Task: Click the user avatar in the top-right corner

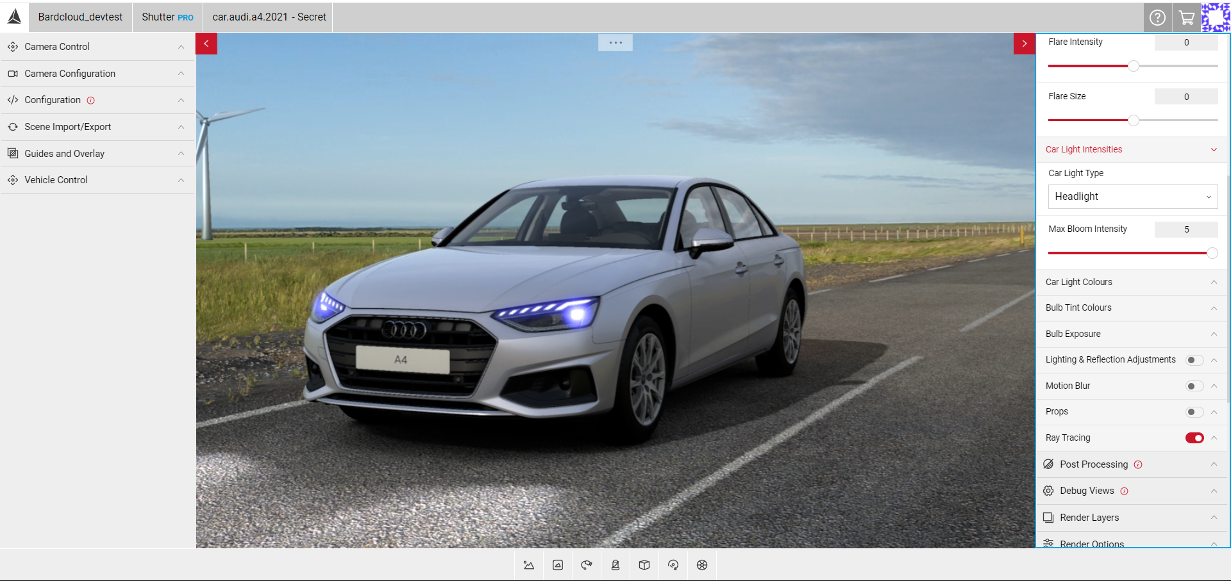Action: click(x=1216, y=17)
